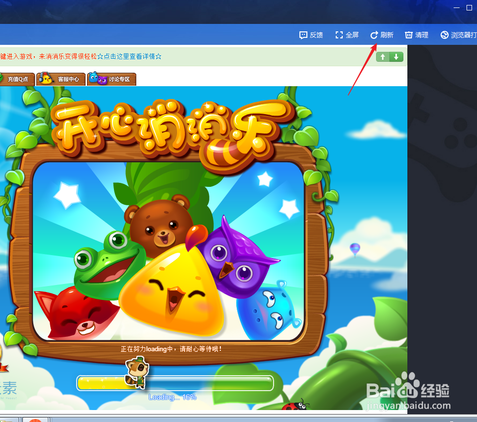
Task: Select the 清理 clean-up option
Action: 416,35
